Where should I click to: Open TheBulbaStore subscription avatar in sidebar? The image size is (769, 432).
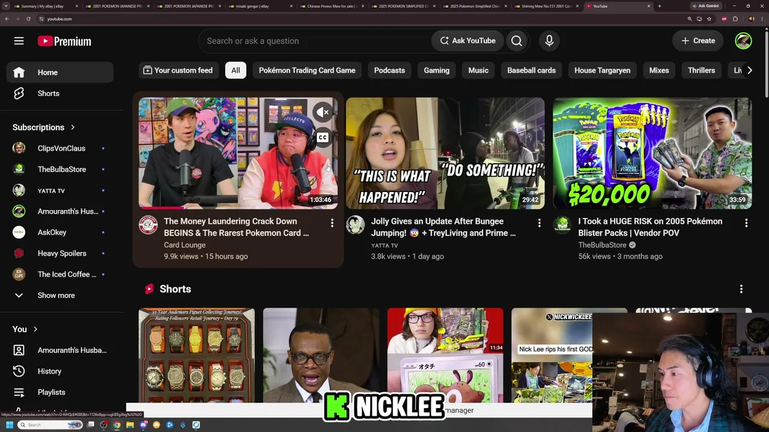point(19,169)
